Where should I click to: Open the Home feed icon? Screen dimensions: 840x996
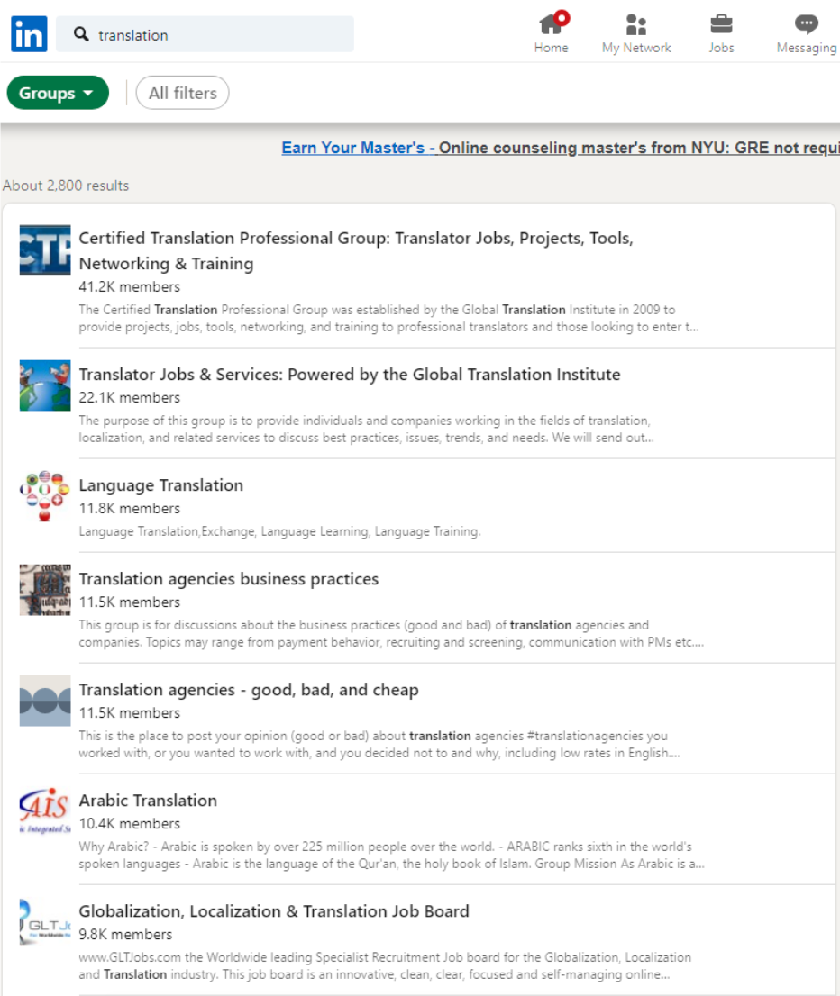coord(551,24)
